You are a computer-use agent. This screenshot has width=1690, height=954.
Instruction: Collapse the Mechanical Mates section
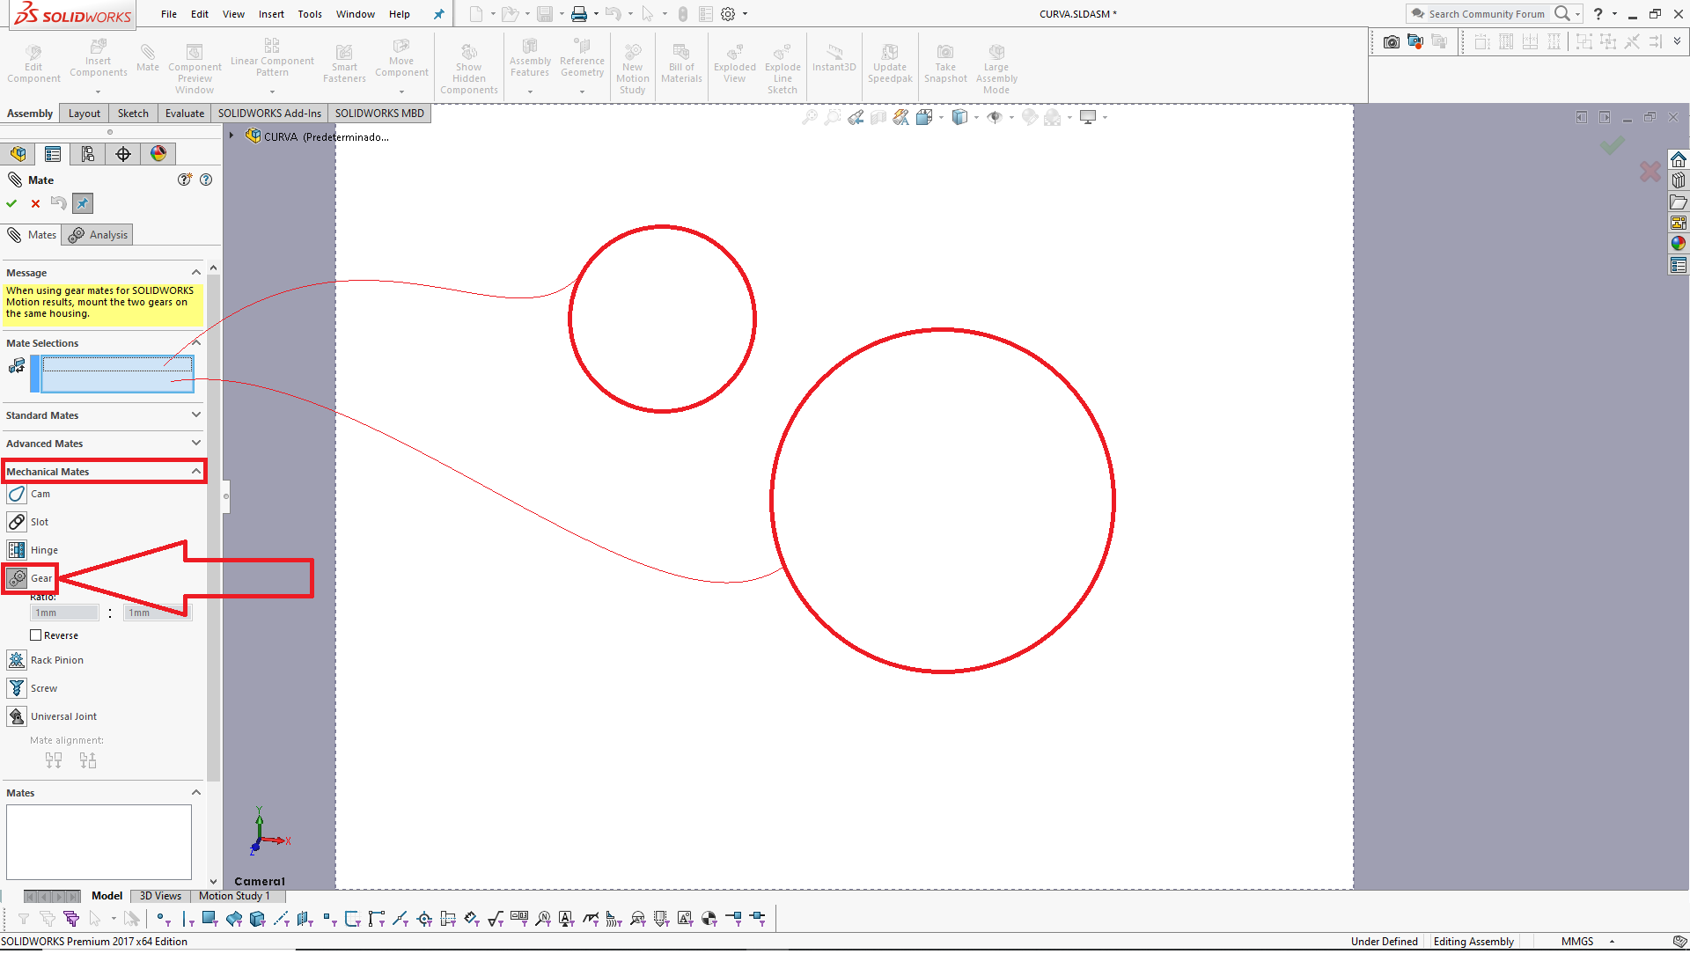coord(195,471)
